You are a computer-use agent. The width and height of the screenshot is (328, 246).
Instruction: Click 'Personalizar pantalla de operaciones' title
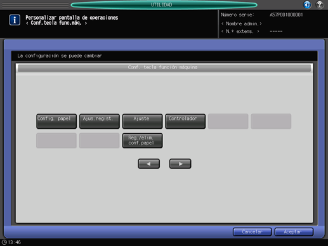click(72, 18)
